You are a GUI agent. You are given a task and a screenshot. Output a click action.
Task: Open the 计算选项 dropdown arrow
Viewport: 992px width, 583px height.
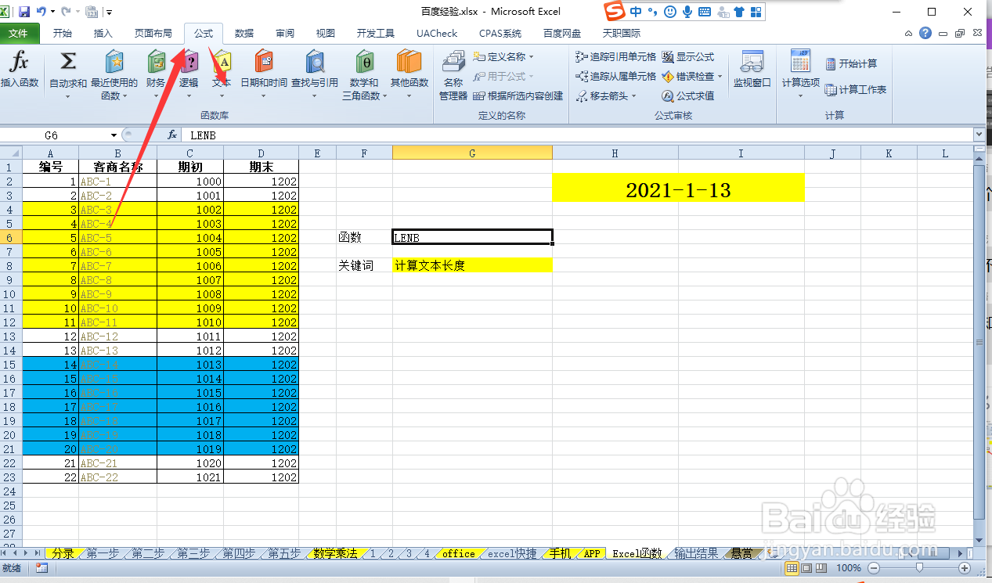click(x=800, y=96)
